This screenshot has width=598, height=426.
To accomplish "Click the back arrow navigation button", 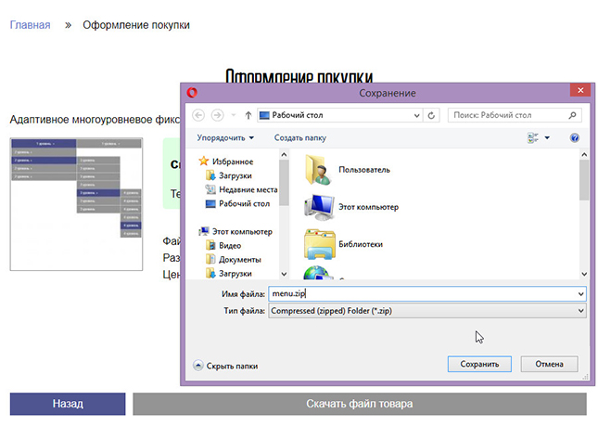I will (x=197, y=115).
